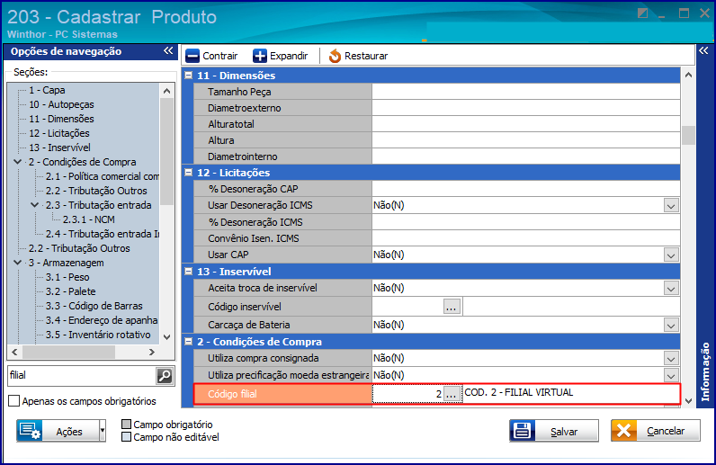Open Aceita troca de inservível dropdown
This screenshot has height=465, width=716.
[671, 288]
